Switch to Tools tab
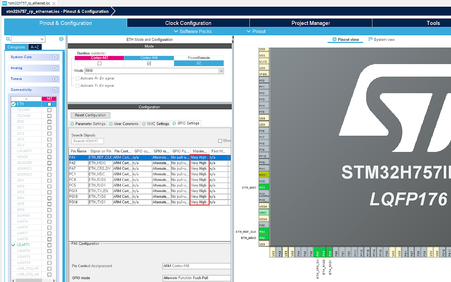The height and width of the screenshot is (282, 451). tap(433, 23)
